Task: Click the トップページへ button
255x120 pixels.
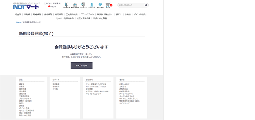Action: [x=81, y=66]
